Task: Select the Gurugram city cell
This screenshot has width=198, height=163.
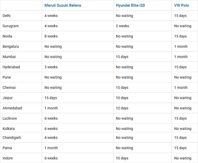Action: coord(10,26)
